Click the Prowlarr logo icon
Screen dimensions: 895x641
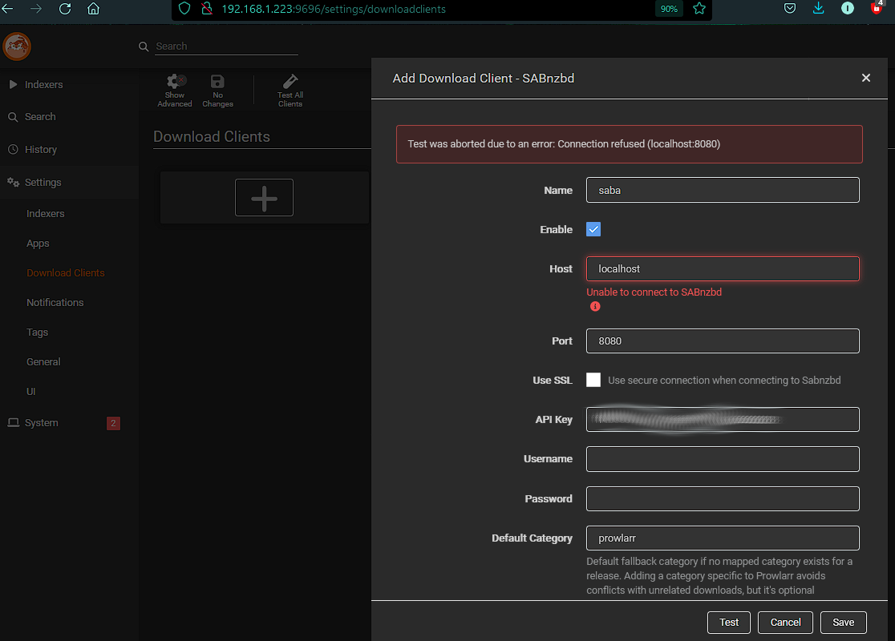(x=17, y=47)
